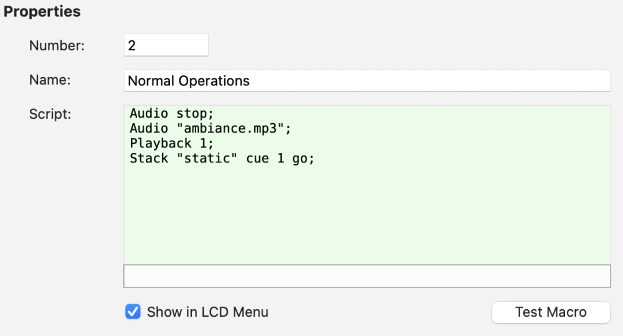
Task: Toggle the Show in LCD Menu checkbox
Action: click(x=133, y=312)
